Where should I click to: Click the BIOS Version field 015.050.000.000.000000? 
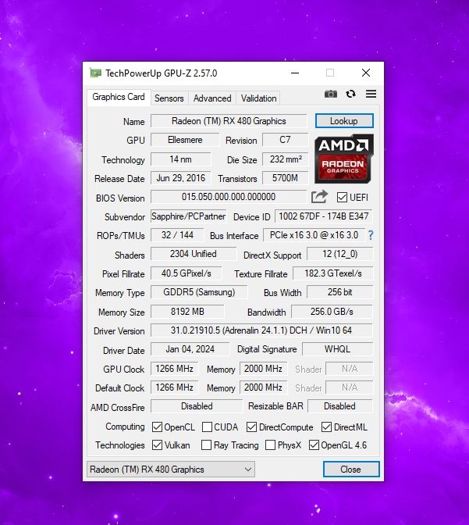click(229, 197)
